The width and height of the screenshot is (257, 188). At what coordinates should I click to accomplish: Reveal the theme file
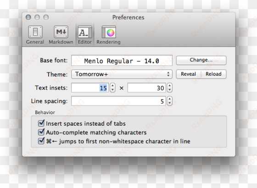point(189,74)
